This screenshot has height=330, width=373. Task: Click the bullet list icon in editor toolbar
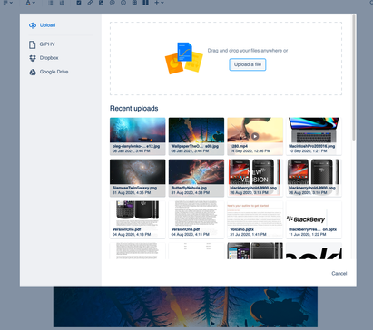[51, 3]
